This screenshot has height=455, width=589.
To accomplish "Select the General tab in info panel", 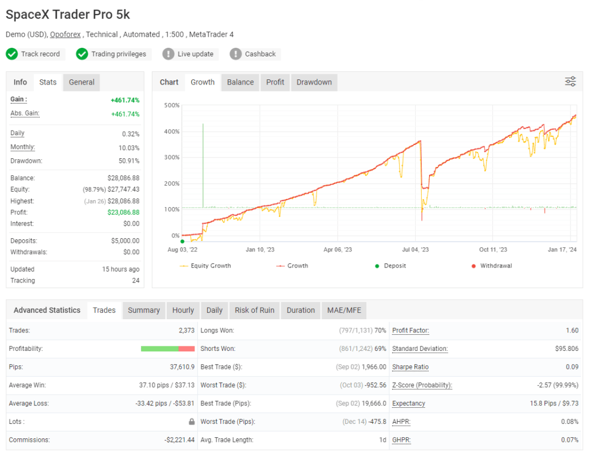I will tap(81, 82).
